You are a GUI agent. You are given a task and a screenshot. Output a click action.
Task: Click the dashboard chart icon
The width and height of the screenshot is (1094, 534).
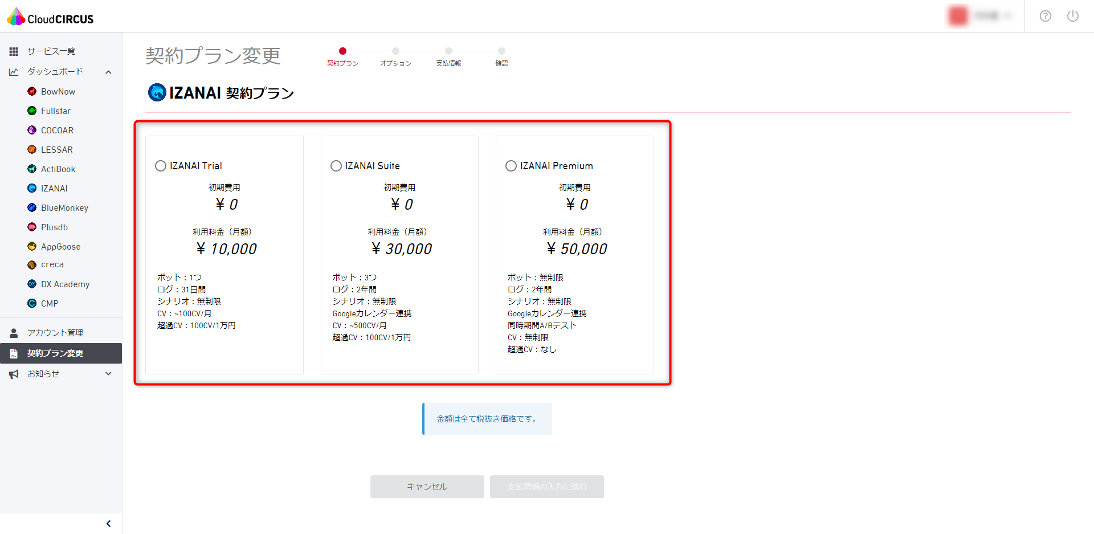click(14, 72)
